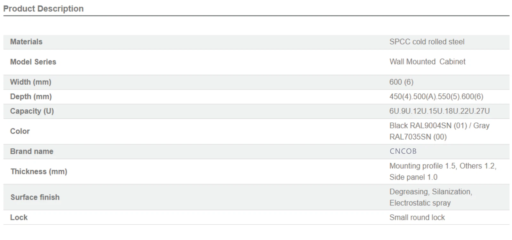Click the SPCC cold rolled steel value
Image resolution: width=512 pixels, height=240 pixels.
click(427, 42)
